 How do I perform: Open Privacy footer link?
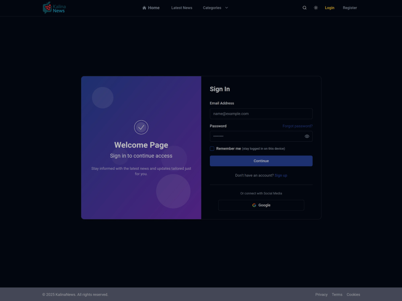point(321,295)
